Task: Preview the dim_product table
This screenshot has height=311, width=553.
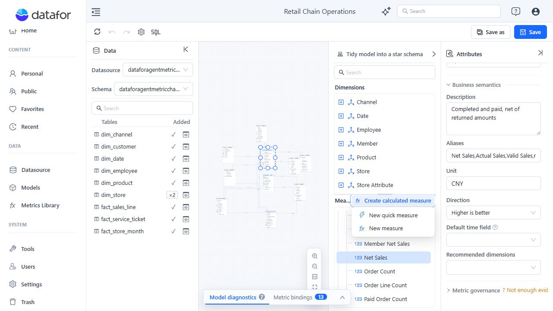Action: coord(186,183)
